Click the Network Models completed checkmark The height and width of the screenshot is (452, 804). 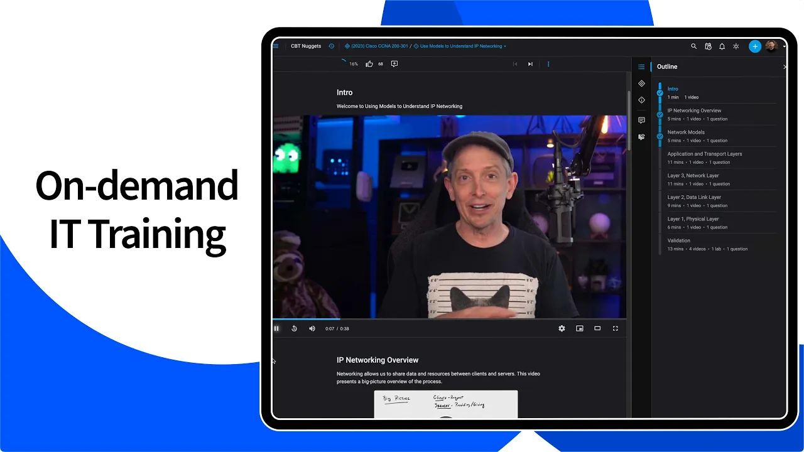pyautogui.click(x=660, y=136)
